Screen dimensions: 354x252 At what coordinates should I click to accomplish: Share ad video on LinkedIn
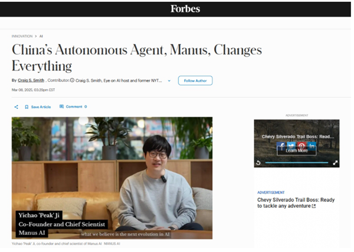click(x=312, y=146)
